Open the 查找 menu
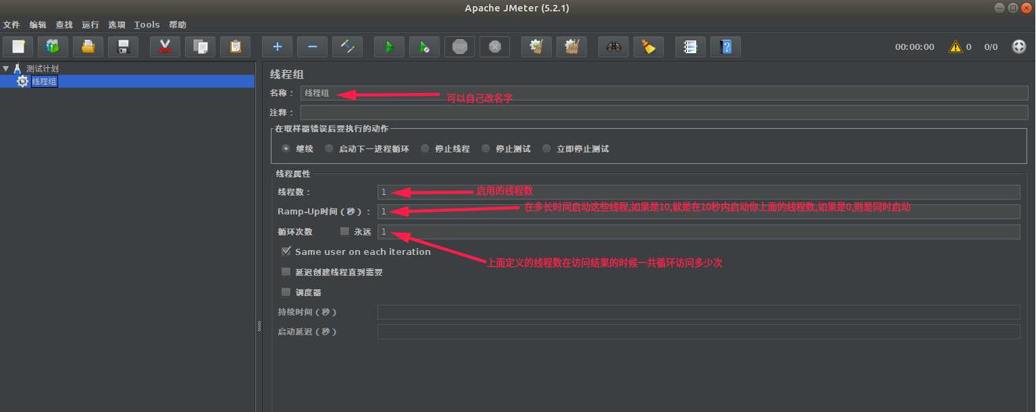 (x=64, y=24)
